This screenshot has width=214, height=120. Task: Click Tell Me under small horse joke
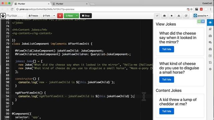[167, 80]
